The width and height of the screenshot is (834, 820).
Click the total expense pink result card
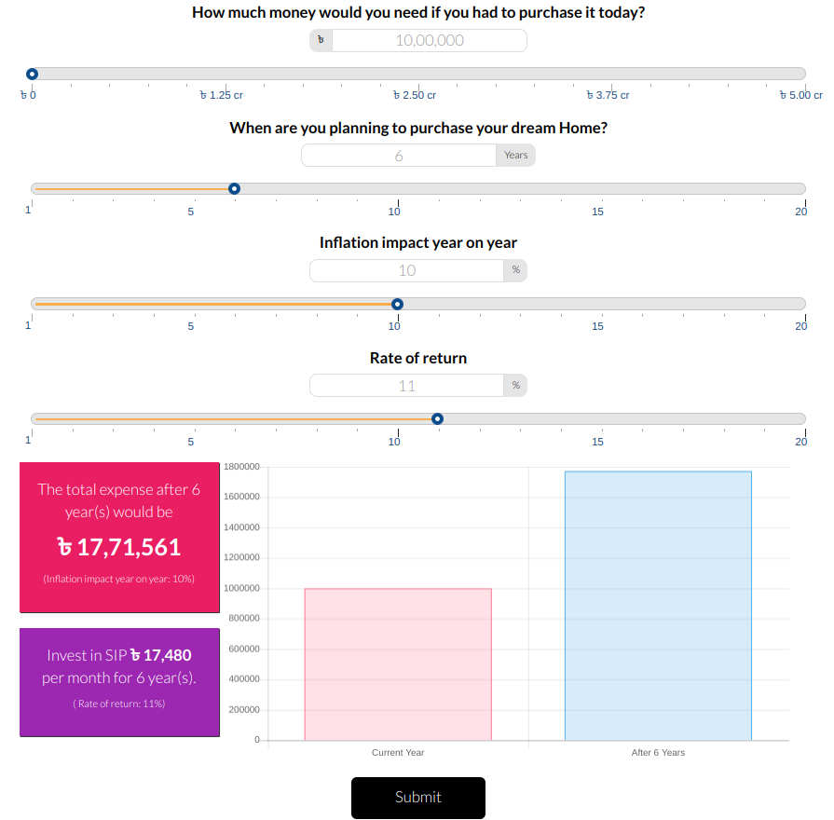coord(119,537)
